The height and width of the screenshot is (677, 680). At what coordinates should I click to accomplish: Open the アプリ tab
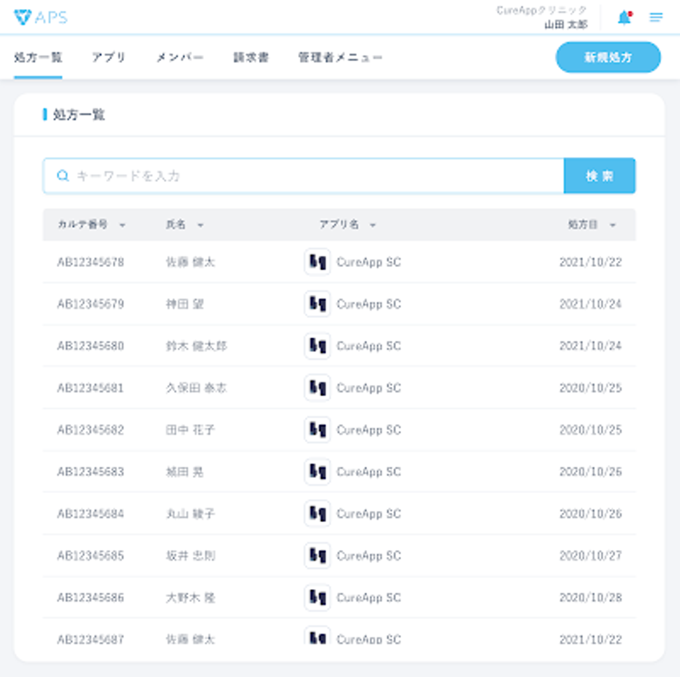[109, 58]
